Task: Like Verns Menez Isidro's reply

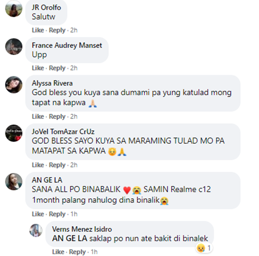Action: coord(58,252)
